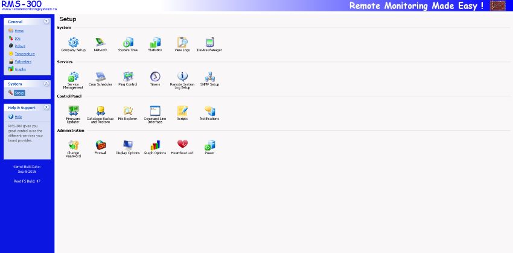Open the Firewall icon
This screenshot has width=513, height=253.
[x=100, y=145]
